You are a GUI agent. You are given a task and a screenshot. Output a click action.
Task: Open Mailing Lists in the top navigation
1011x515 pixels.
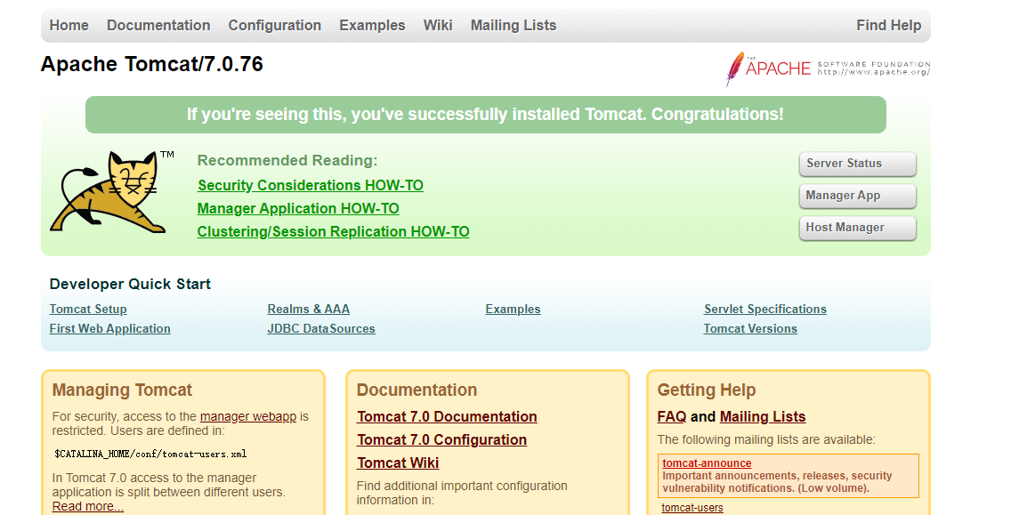coord(514,25)
